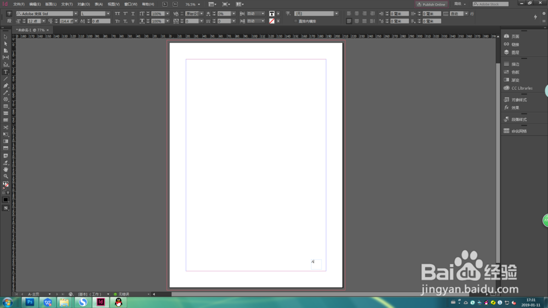Open the 文件(F) menu
The image size is (548, 308).
19,4
